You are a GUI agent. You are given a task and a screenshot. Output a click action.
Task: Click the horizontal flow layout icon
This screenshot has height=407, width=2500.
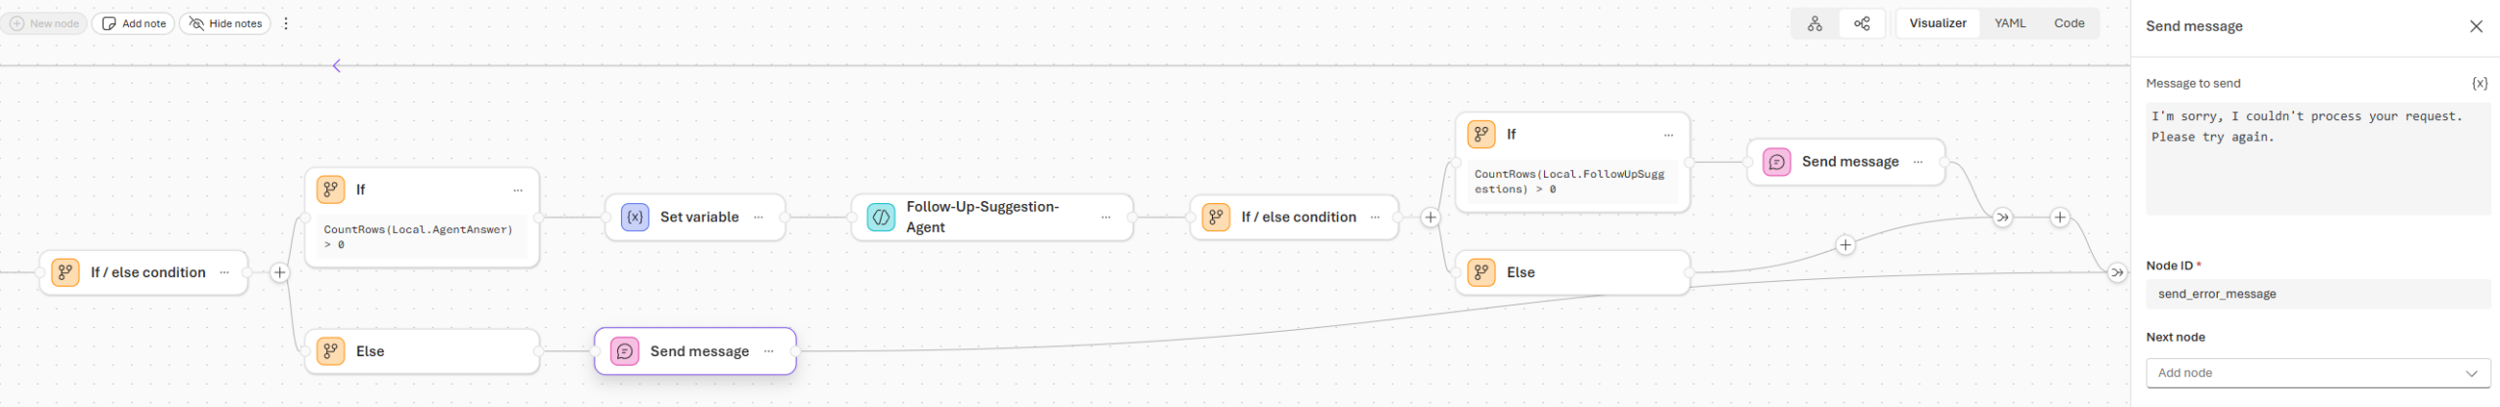pos(1862,23)
